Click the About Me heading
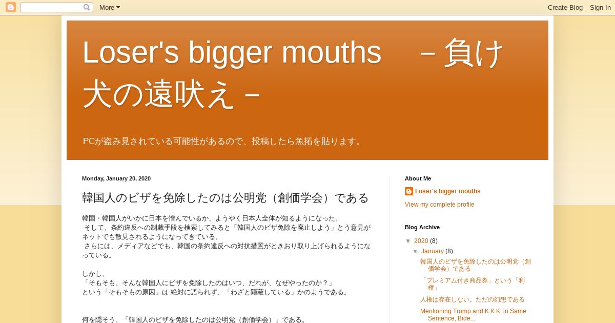Image resolution: width=615 pixels, height=323 pixels. click(x=418, y=178)
